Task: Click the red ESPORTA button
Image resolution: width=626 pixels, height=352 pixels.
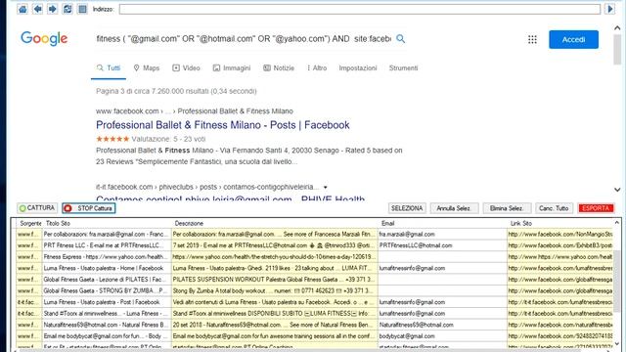Action: (x=596, y=208)
